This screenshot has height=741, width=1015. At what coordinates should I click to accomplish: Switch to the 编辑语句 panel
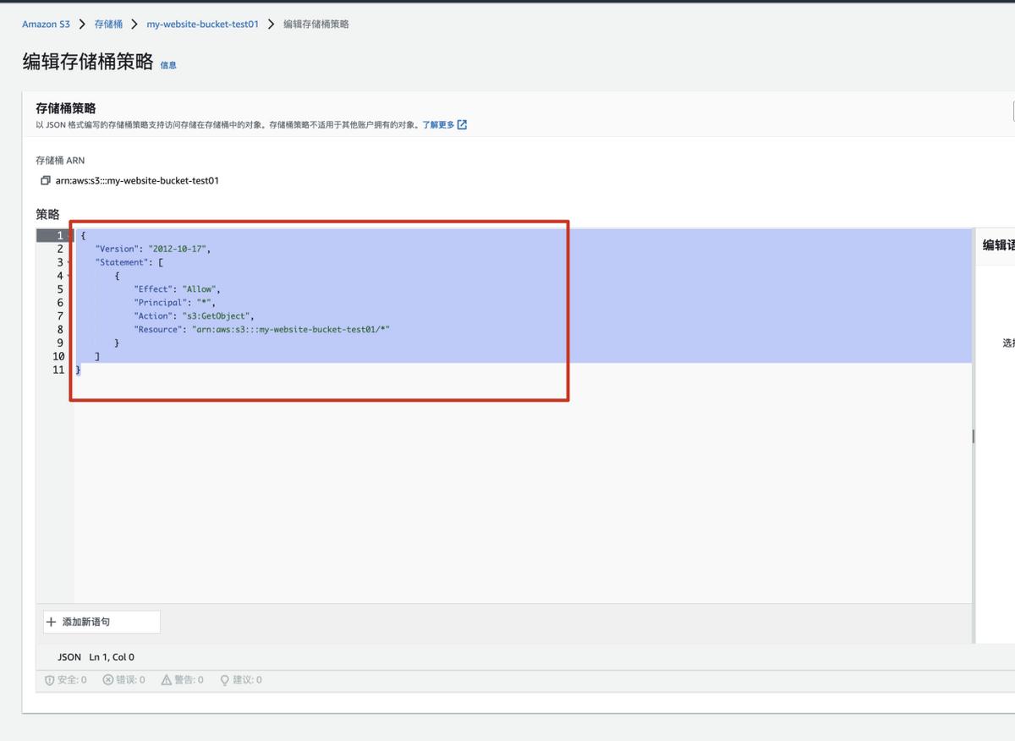[x=998, y=244]
